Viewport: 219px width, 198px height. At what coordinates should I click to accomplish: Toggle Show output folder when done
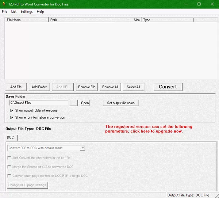coord(34,110)
